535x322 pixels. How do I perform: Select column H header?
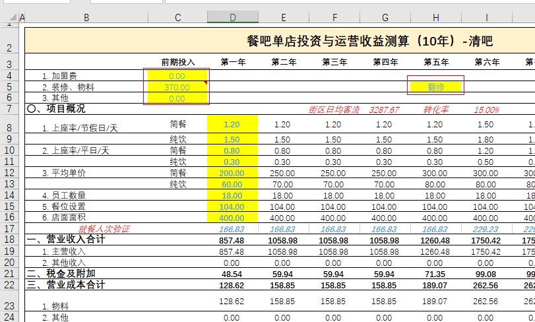tap(436, 17)
